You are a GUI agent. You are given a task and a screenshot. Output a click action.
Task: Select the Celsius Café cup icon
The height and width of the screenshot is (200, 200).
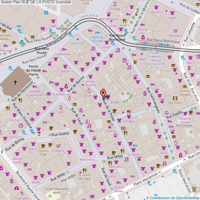(43, 146)
